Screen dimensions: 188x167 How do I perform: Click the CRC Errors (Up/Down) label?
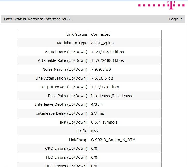pyautogui.click(x=66, y=148)
